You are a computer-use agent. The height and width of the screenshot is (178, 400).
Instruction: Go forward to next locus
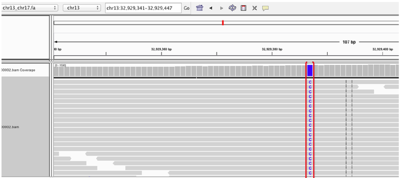(222, 8)
